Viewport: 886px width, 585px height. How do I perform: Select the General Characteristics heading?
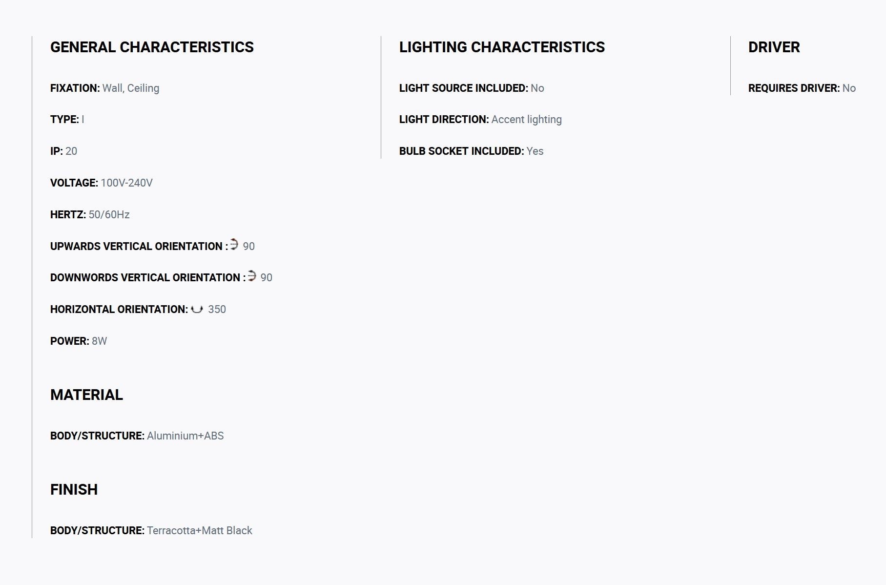(x=152, y=47)
